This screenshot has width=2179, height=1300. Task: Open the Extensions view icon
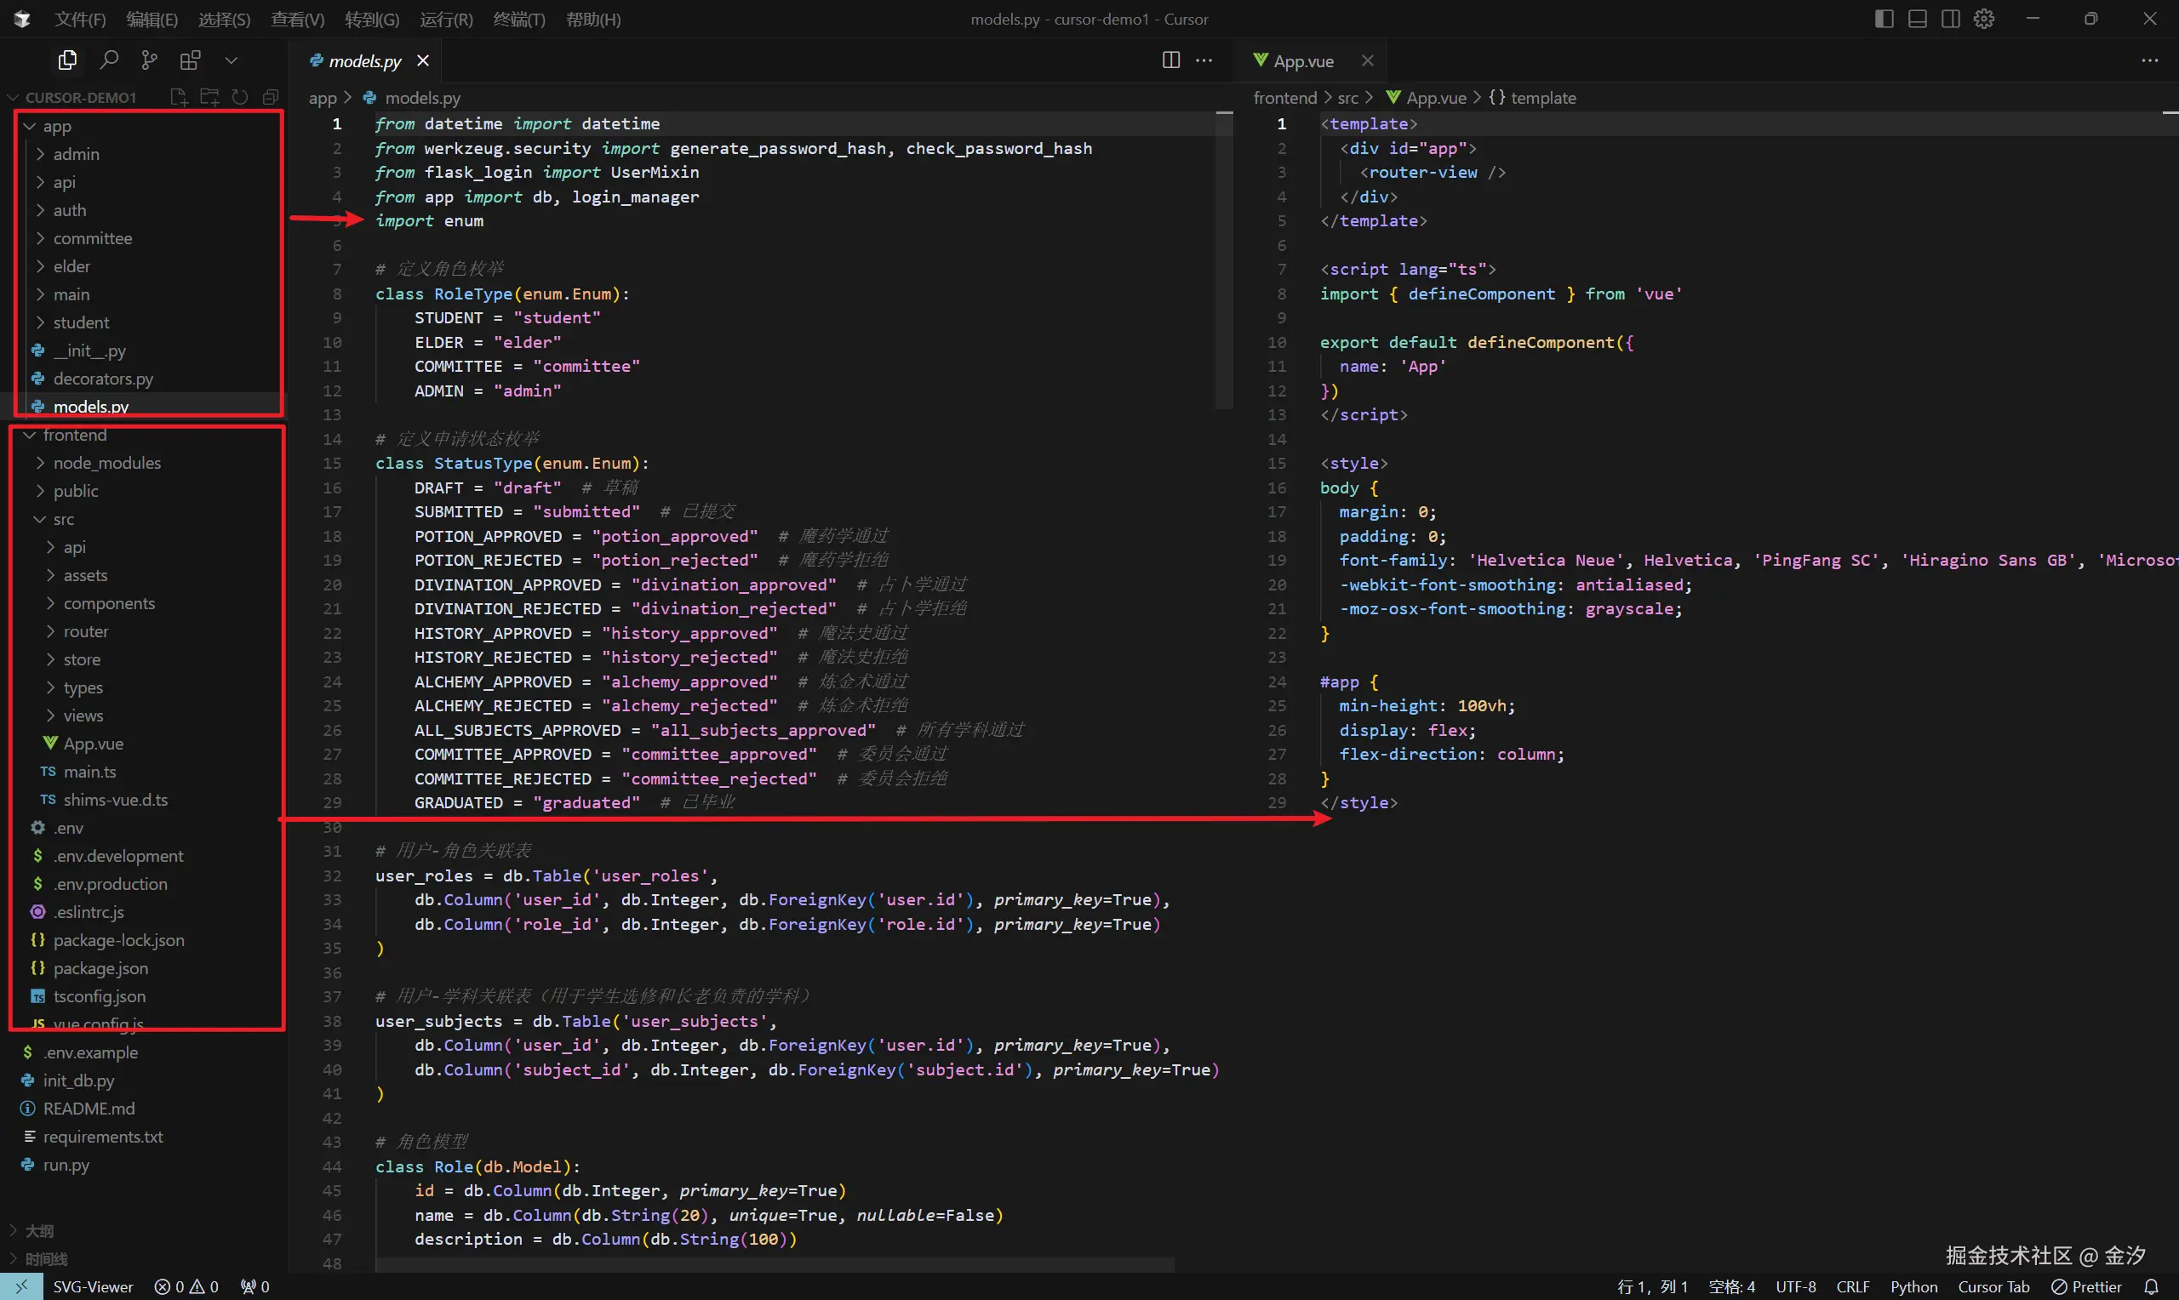(190, 60)
